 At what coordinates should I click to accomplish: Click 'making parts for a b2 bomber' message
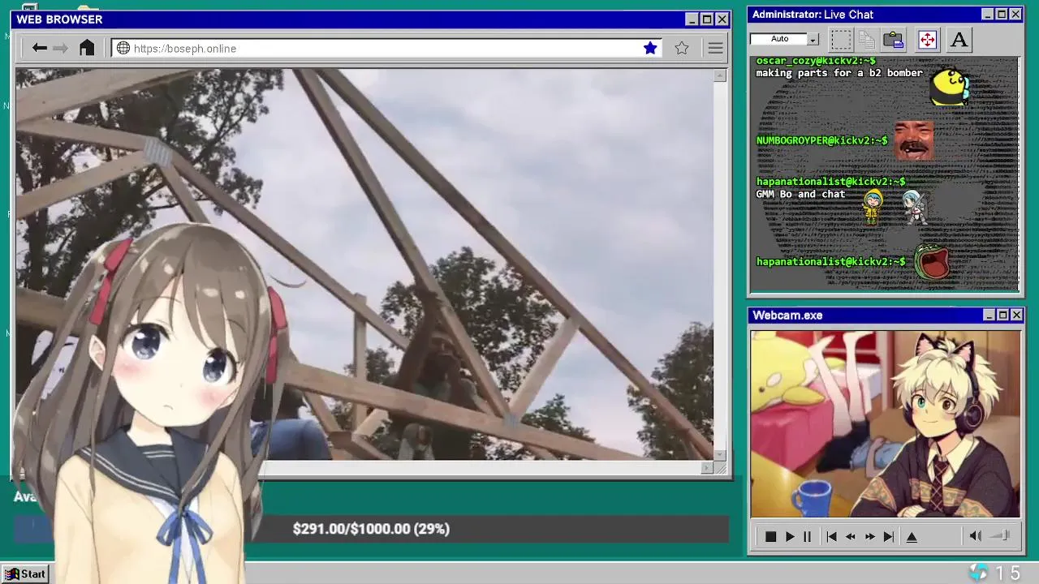pyautogui.click(x=839, y=73)
